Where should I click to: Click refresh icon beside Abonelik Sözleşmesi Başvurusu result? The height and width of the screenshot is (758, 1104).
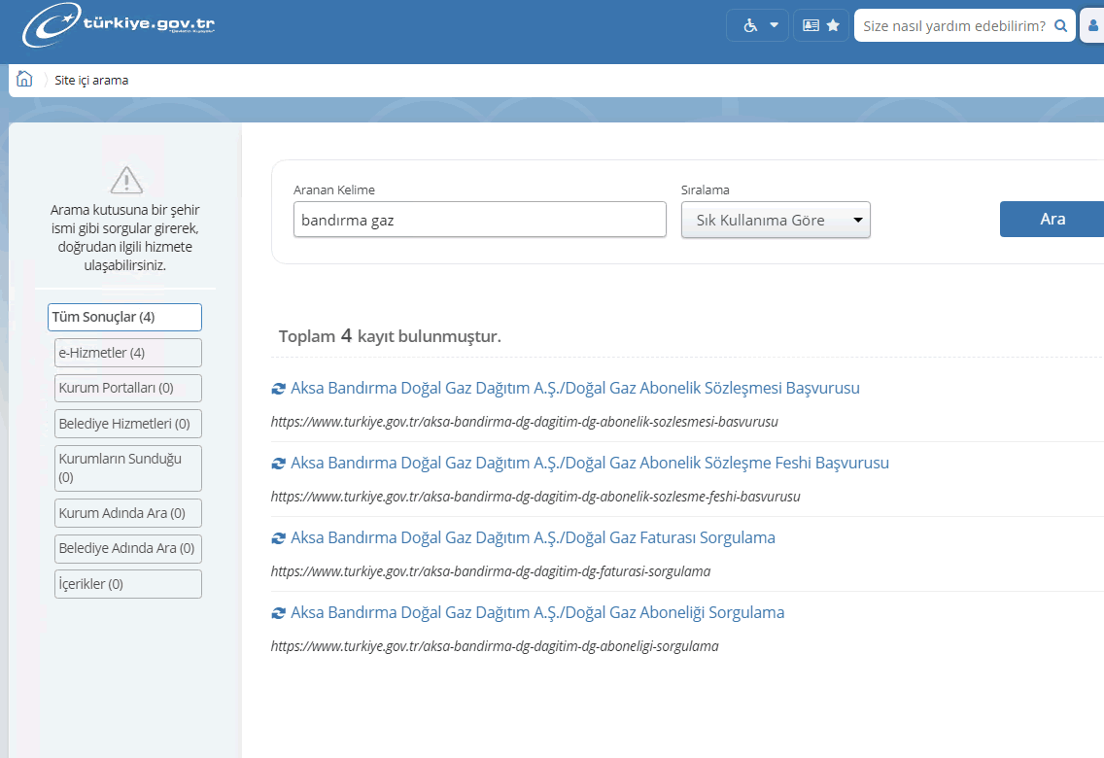point(279,389)
